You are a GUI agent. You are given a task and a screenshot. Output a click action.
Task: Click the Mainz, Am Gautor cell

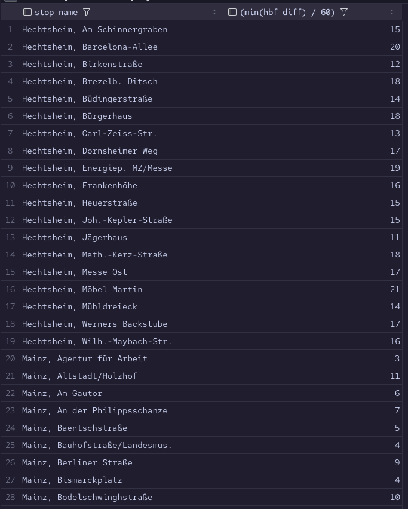62,393
